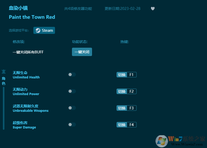Click 切换 button for F2 hotkey
Viewport: 207px width, 148px height.
tap(122, 91)
